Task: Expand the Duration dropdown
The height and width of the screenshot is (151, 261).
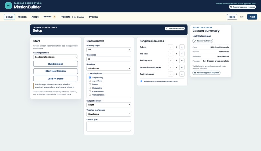Action: 109,68
